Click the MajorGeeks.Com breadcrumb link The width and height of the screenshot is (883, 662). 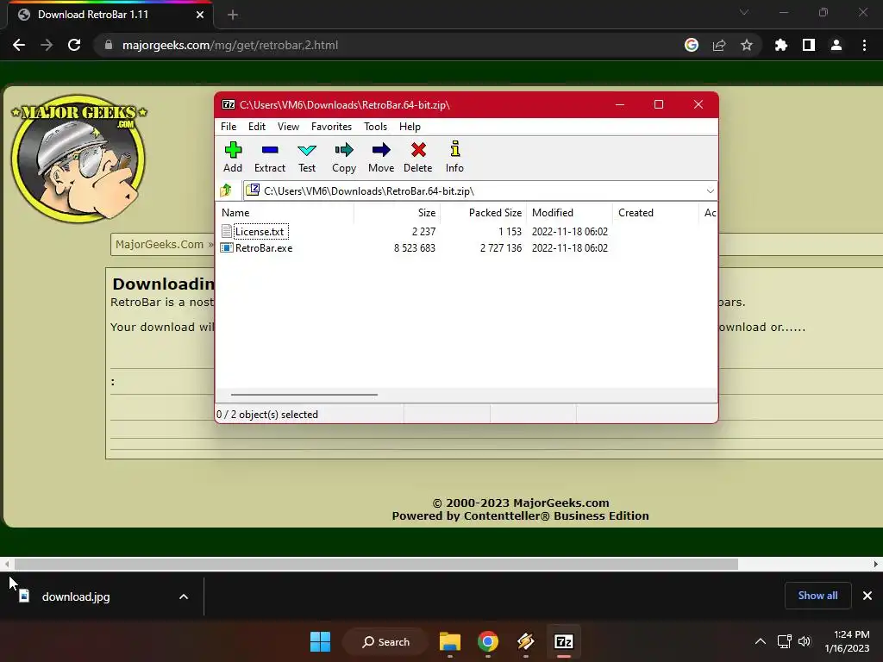point(160,244)
